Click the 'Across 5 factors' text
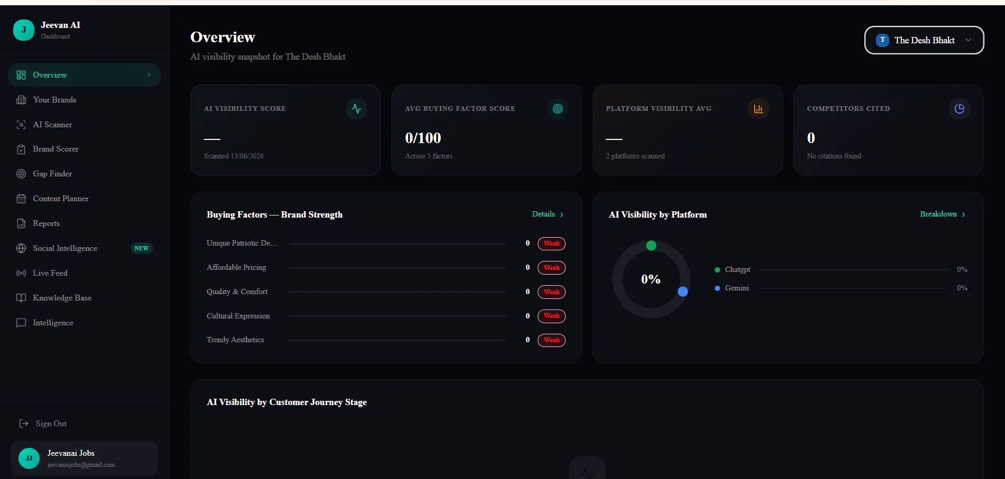Screen dimensions: 1005x479 429,156
